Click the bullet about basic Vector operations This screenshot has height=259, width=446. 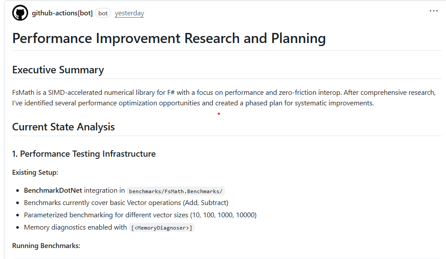coord(126,203)
